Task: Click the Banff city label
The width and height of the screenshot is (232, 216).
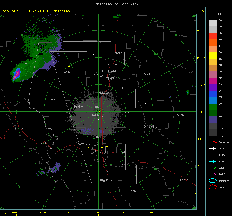Action: [x=43, y=143]
